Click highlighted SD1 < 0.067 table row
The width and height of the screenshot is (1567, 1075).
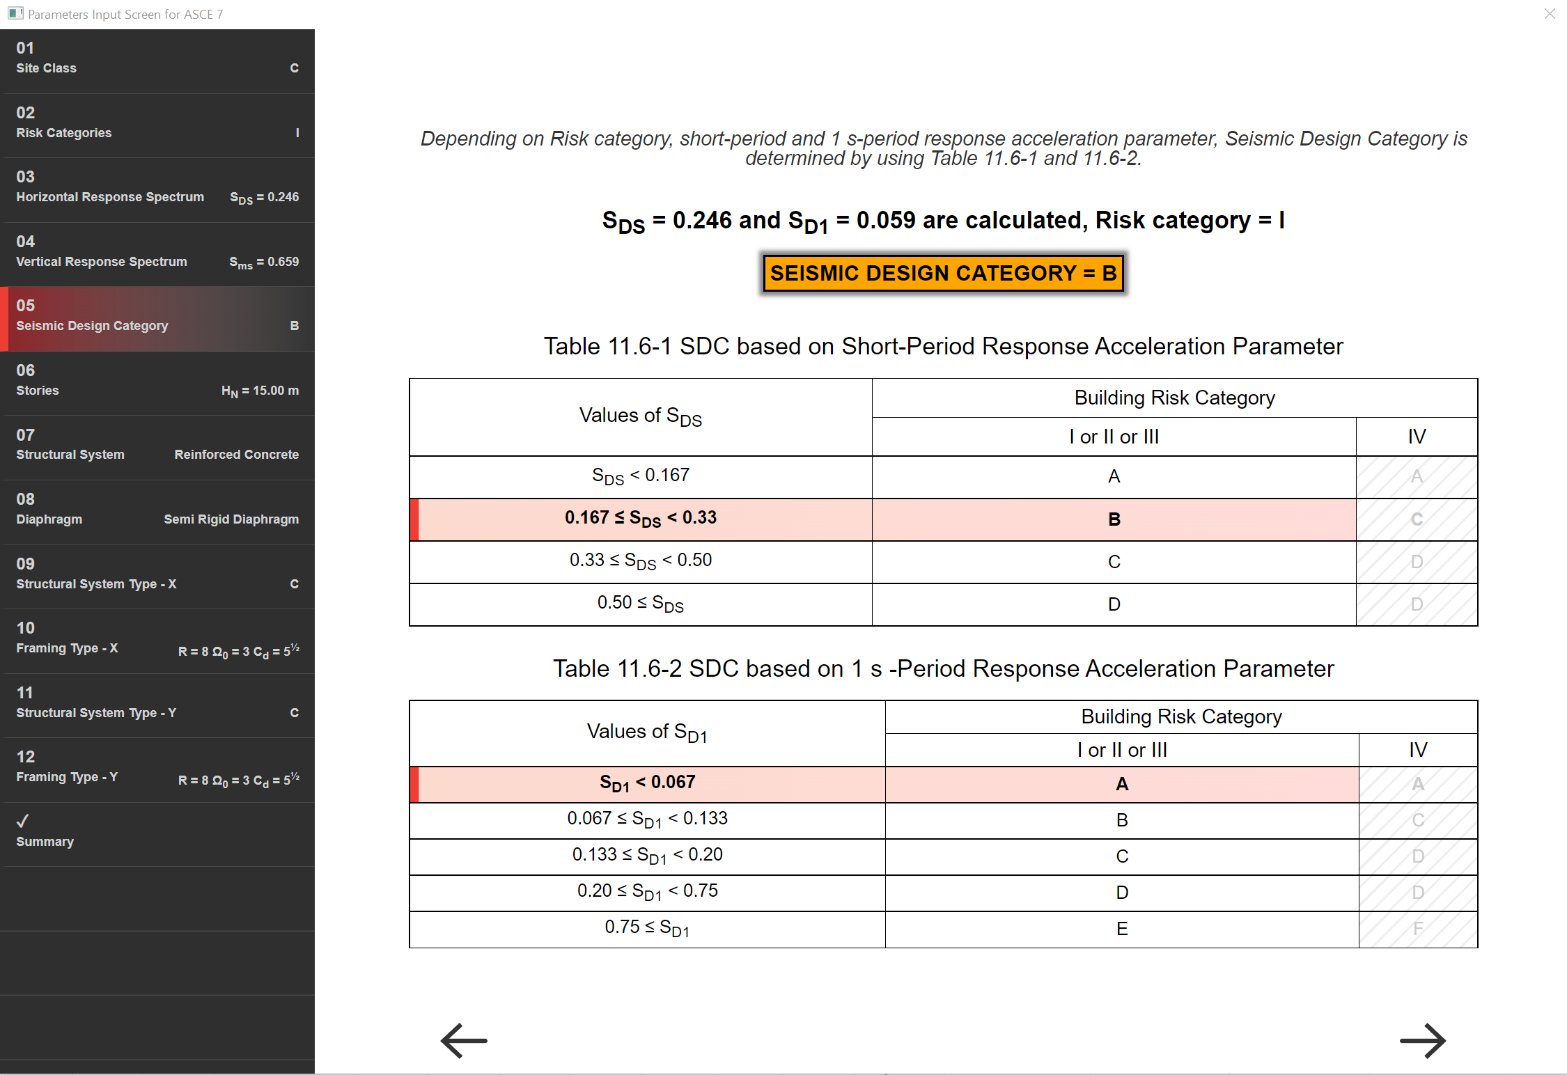click(x=647, y=783)
